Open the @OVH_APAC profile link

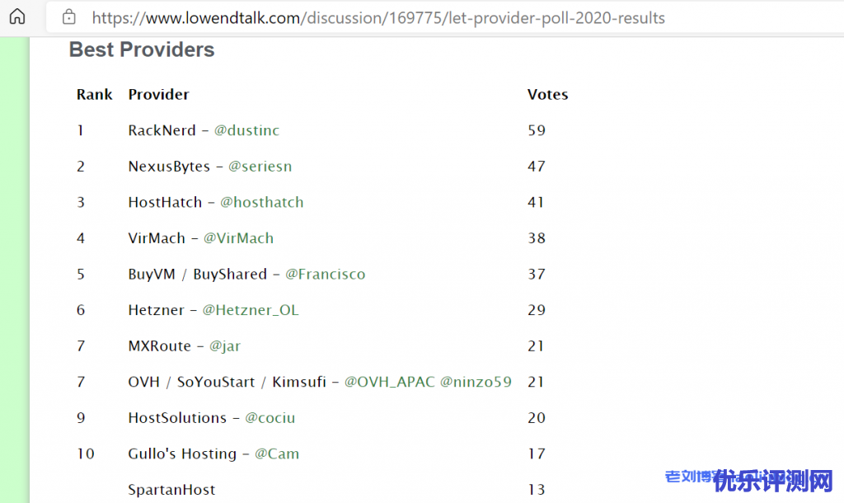389,382
